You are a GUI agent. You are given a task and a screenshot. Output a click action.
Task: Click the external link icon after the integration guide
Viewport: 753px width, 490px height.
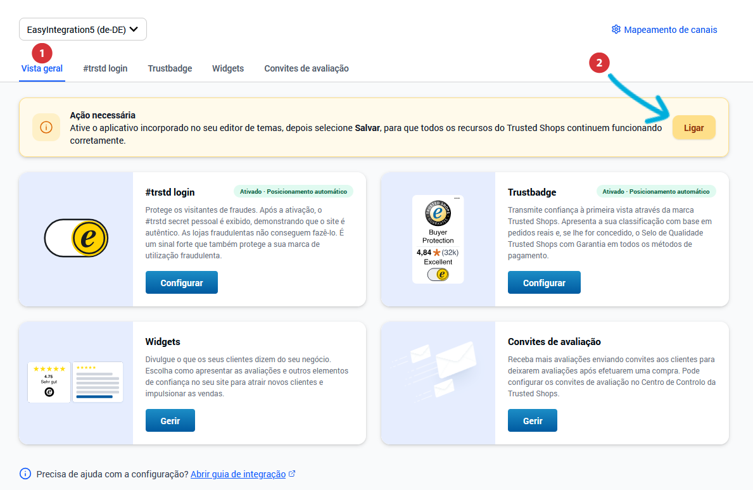[x=292, y=474]
